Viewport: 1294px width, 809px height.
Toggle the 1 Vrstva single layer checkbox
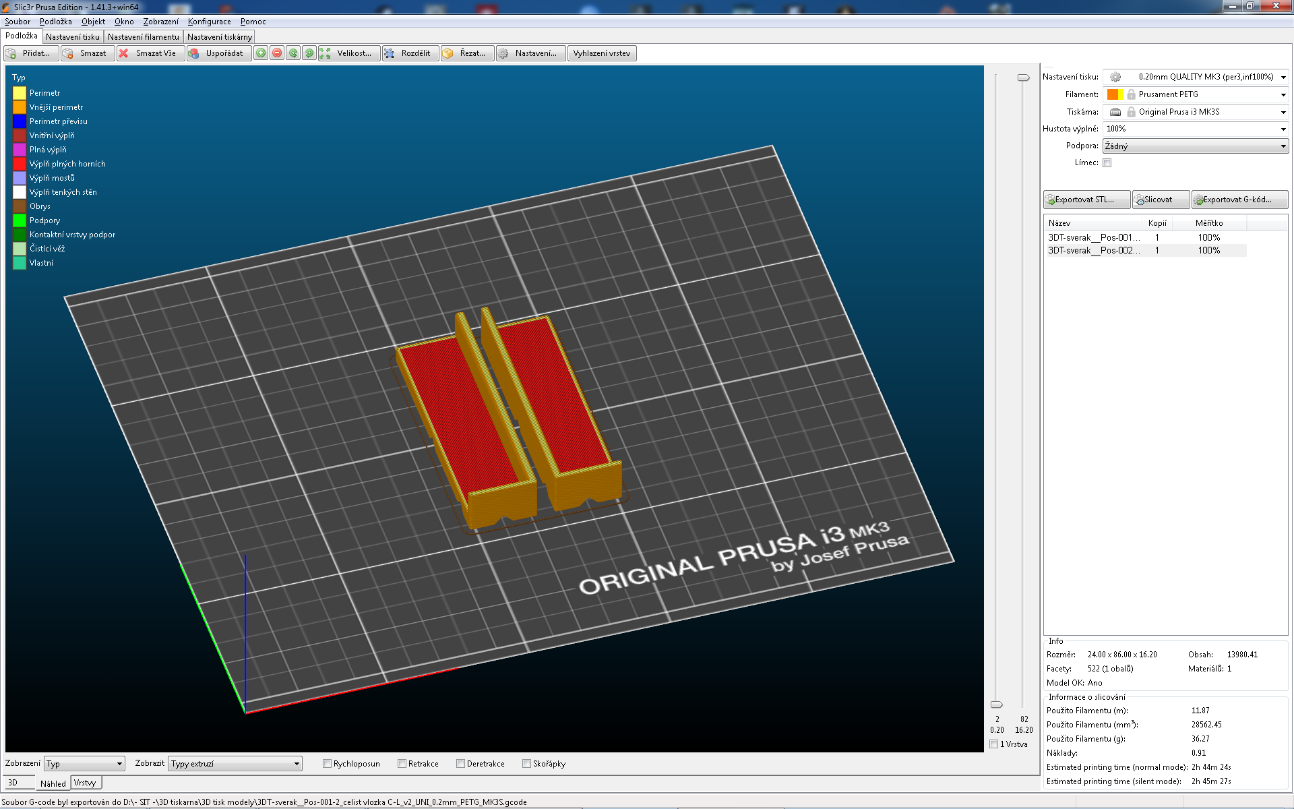click(x=994, y=744)
